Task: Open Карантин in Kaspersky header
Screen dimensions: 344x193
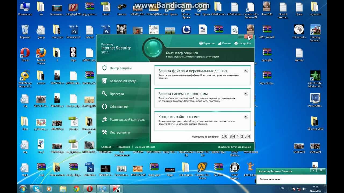Action: pyautogui.click(x=207, y=43)
